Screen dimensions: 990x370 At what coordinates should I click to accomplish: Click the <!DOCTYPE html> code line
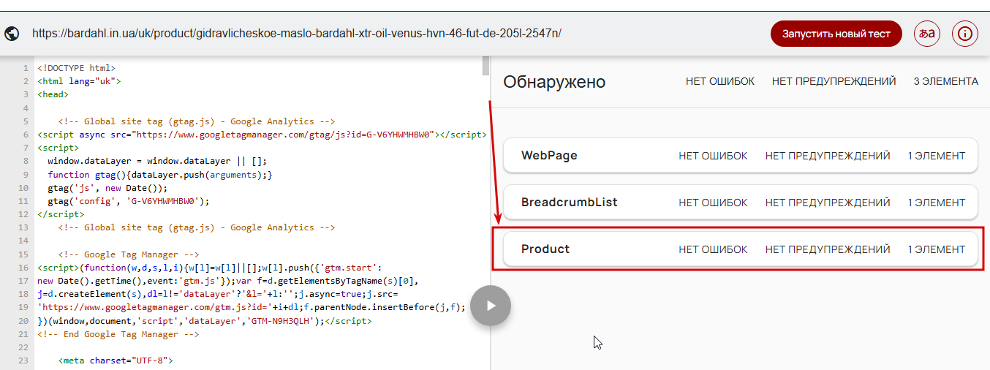click(x=77, y=68)
